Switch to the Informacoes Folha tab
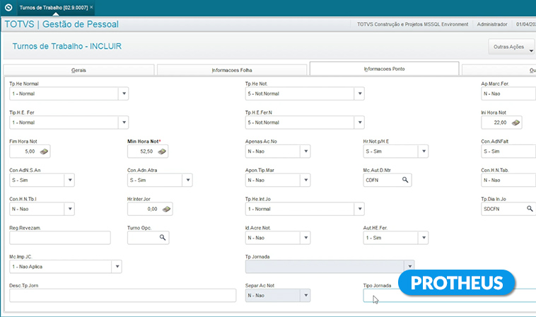Viewport: 536px width, 317px height. pos(231,70)
